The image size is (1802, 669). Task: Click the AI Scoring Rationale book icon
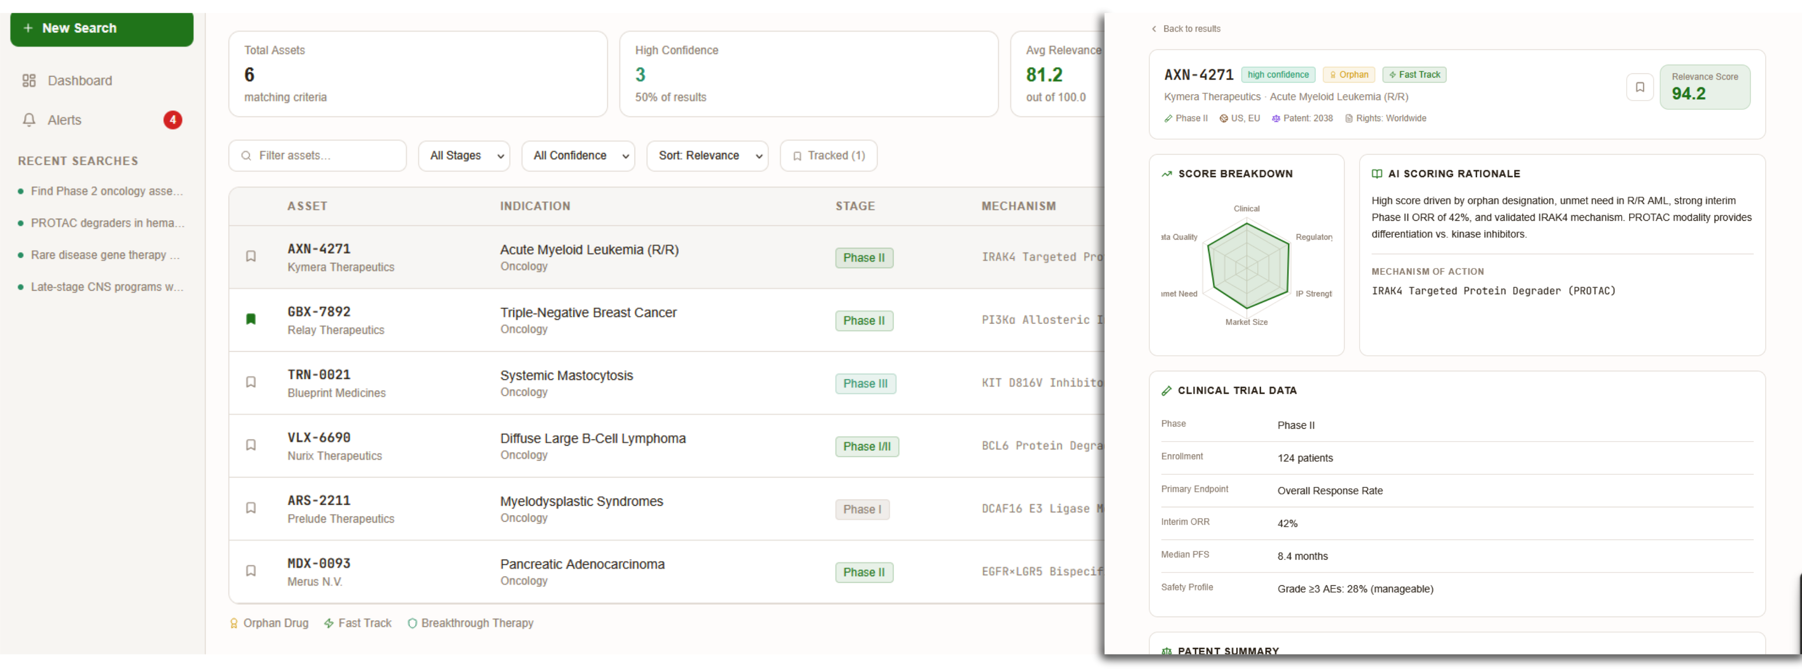(x=1377, y=174)
